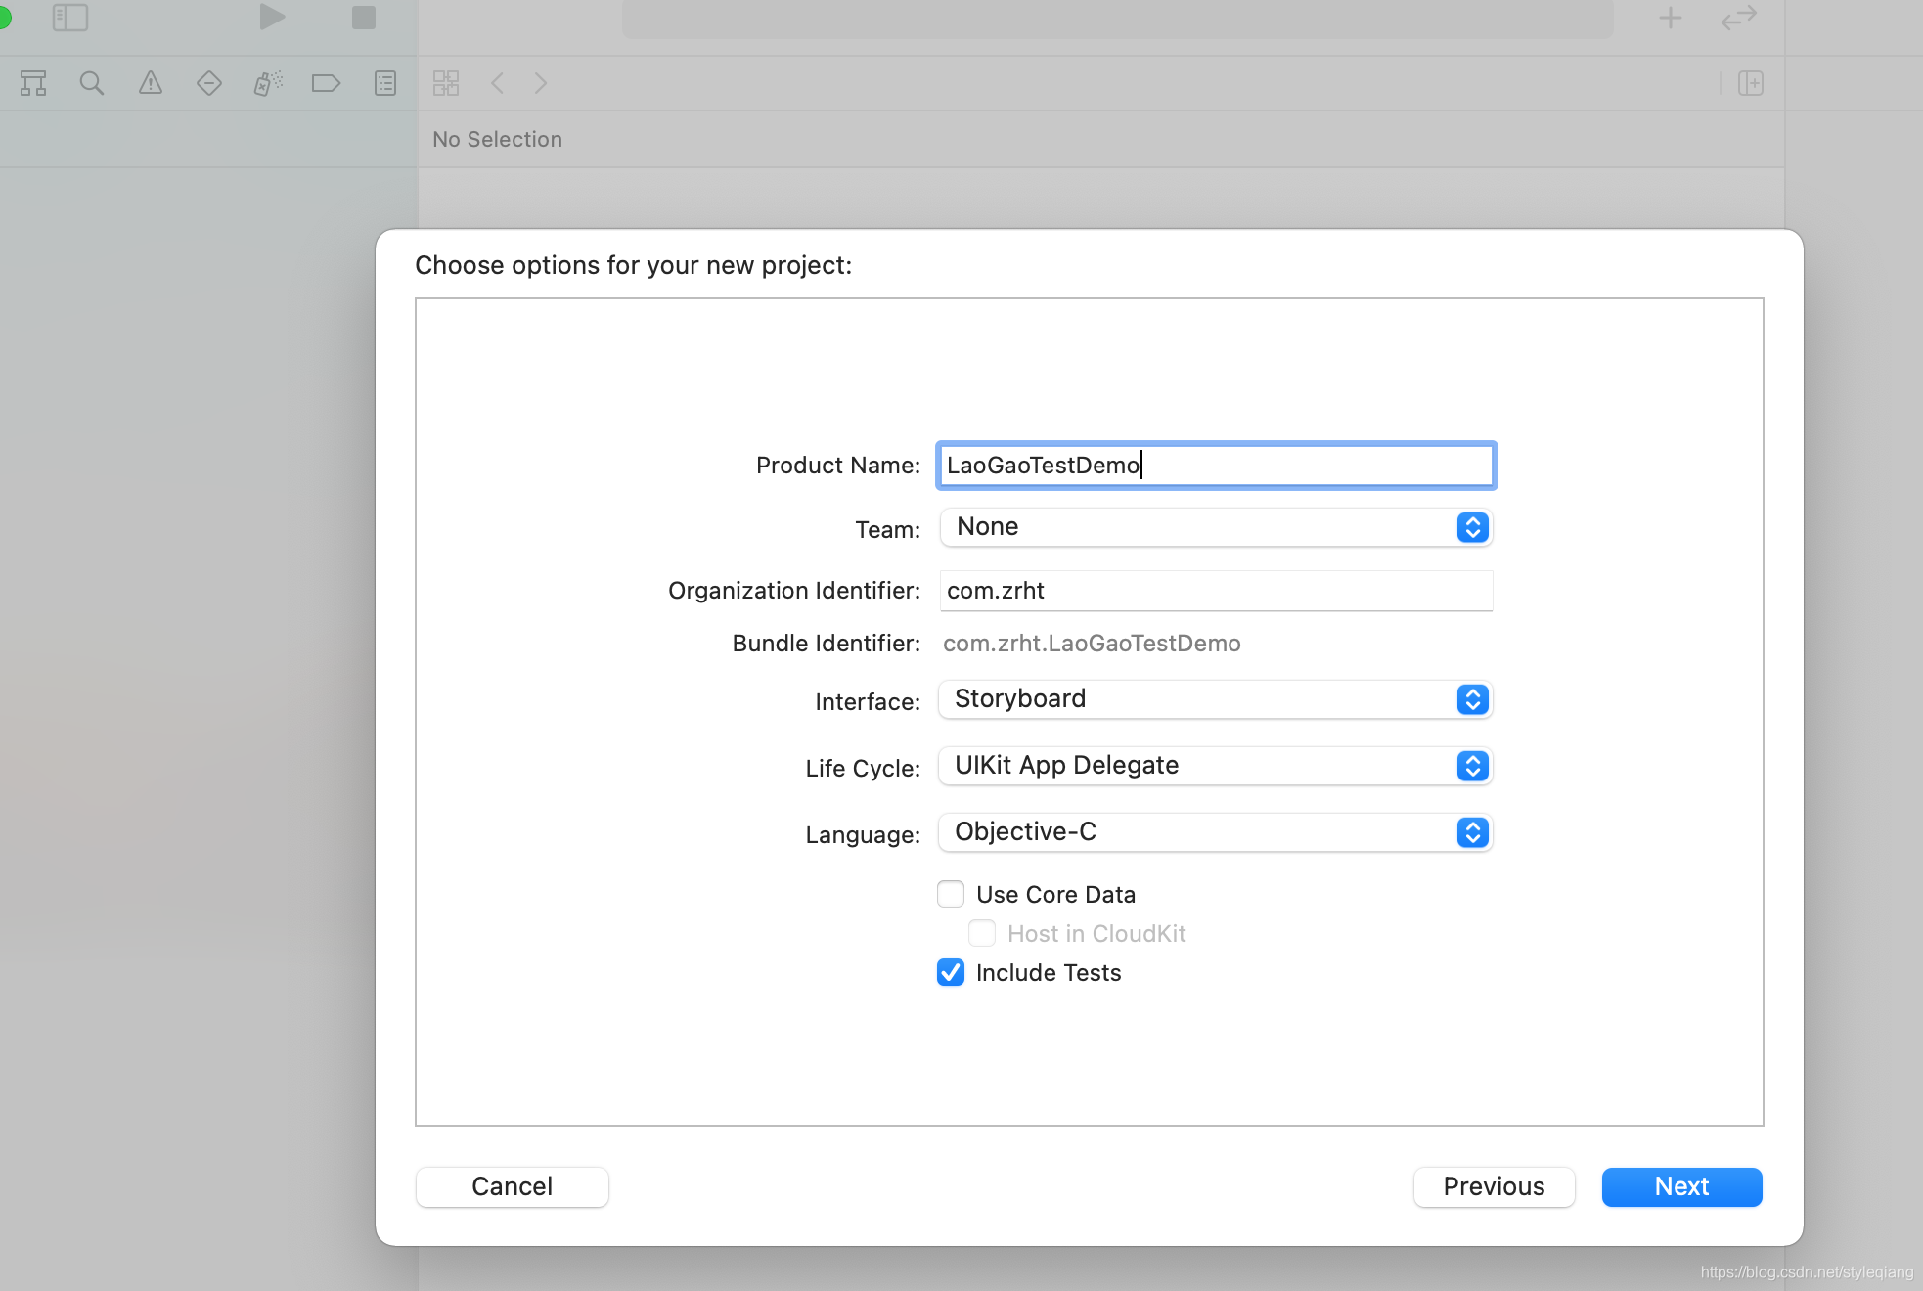The image size is (1923, 1291).
Task: Open the Issue navigator warning icon
Action: pos(151,84)
